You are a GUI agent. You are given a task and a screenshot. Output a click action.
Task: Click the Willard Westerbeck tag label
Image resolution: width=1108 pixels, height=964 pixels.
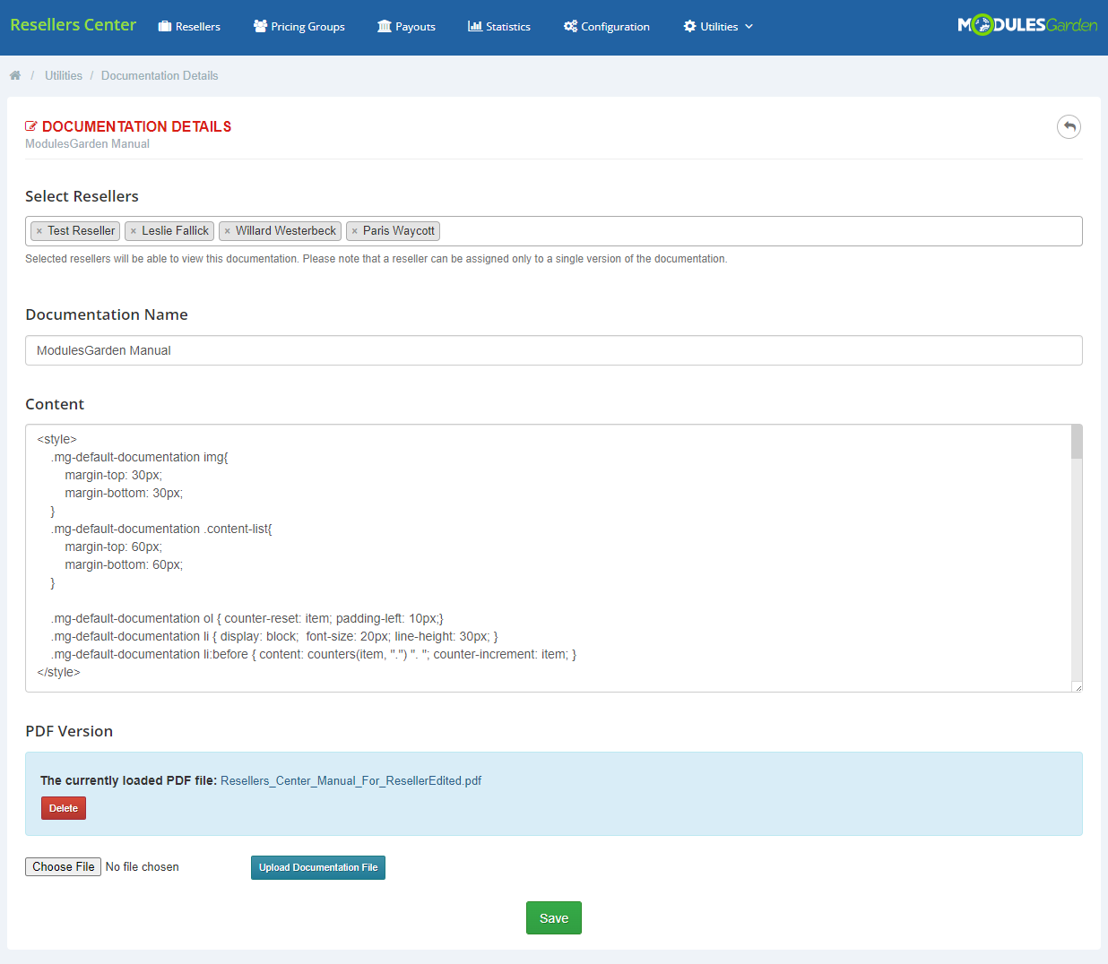(286, 231)
